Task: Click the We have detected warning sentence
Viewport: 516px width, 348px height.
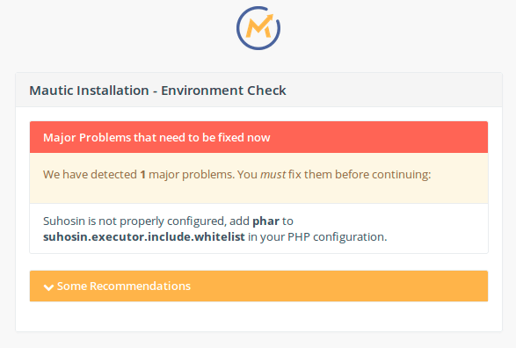Action: pos(237,174)
